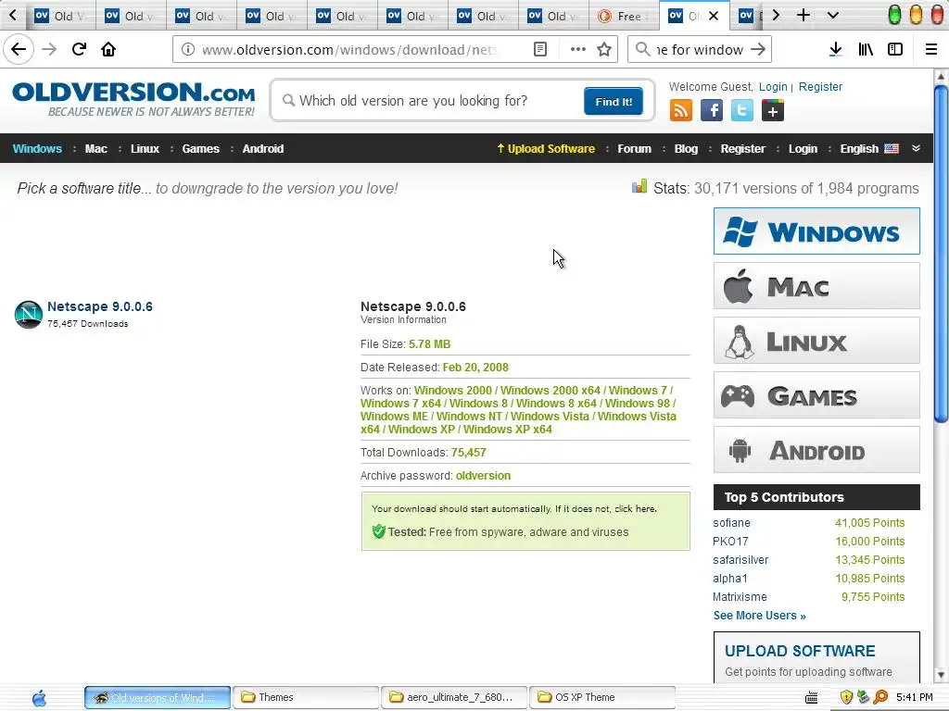Screen dimensions: 949x711
Task: Click the scrollbar down arrow
Action: [x=941, y=675]
